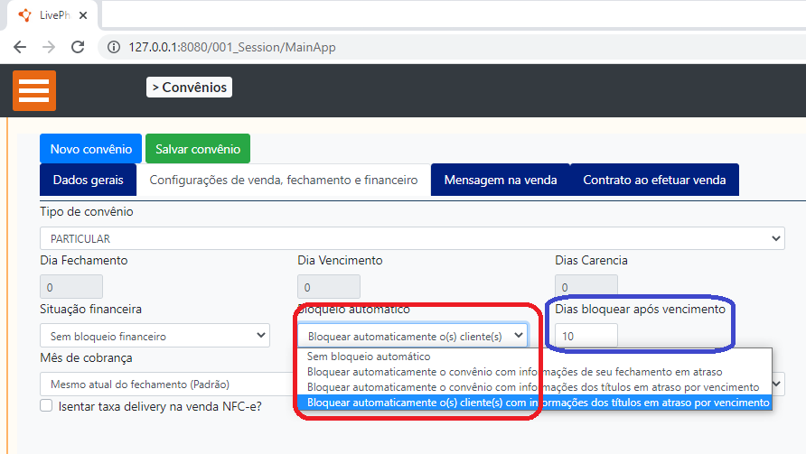Reload the page with refresh icon
Screen dimensions: 806x454
point(78,47)
